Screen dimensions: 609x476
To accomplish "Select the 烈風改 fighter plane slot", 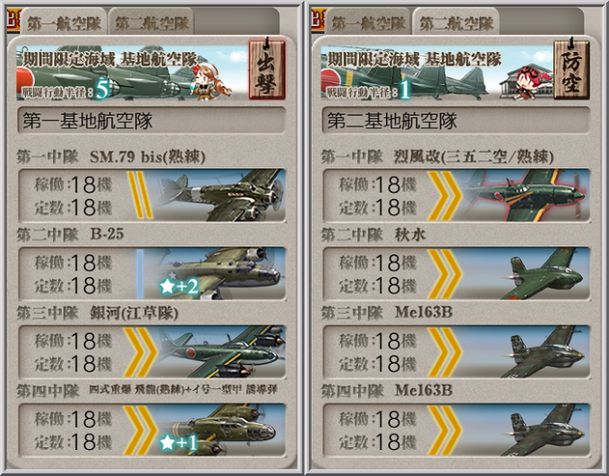I will [457, 195].
